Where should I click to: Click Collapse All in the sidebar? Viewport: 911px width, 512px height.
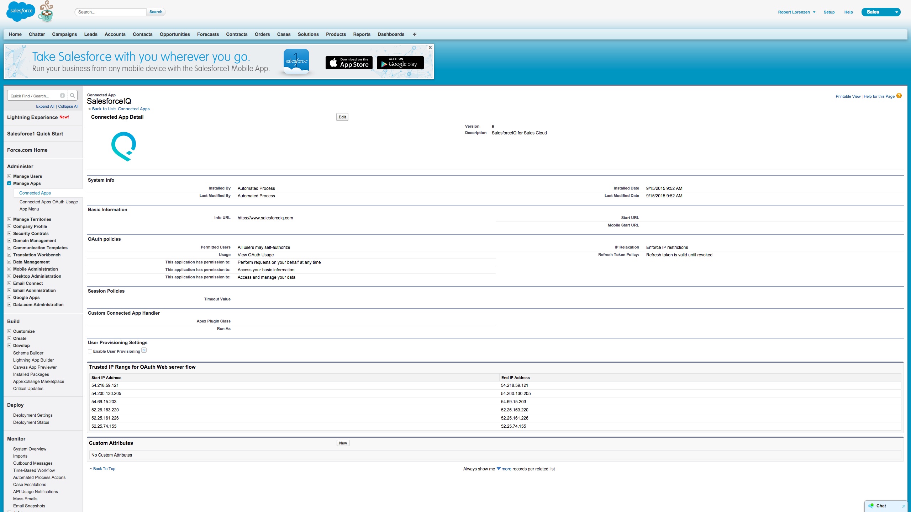68,106
